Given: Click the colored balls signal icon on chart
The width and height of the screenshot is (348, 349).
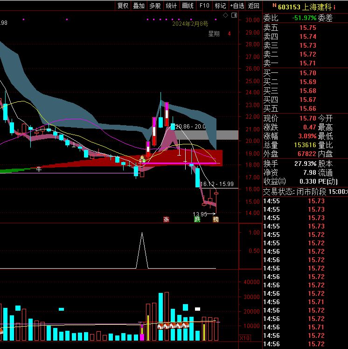Looking at the screenshot, I should tap(142, 159).
